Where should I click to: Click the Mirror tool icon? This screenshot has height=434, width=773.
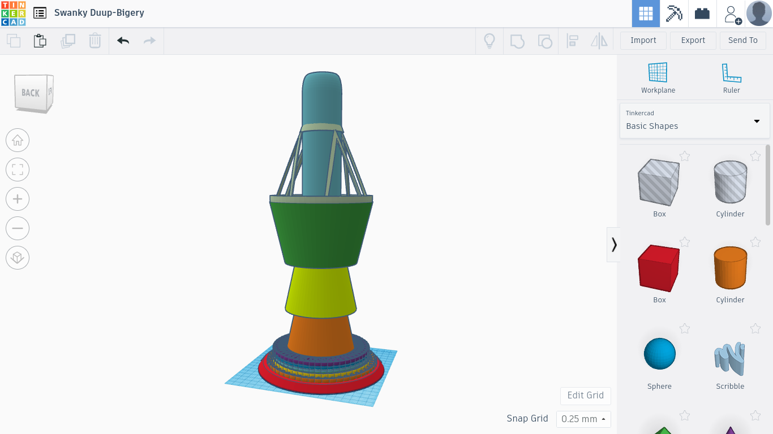click(x=599, y=41)
